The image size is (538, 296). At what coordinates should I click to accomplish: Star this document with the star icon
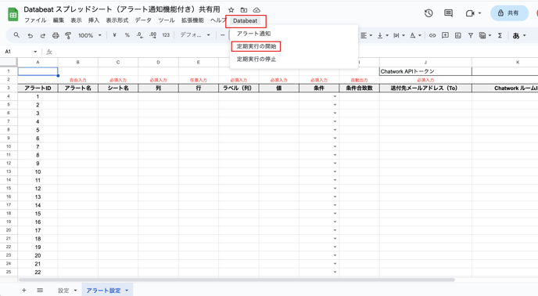click(231, 10)
